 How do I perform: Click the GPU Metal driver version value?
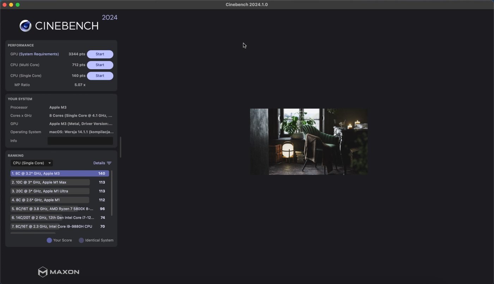(x=81, y=124)
